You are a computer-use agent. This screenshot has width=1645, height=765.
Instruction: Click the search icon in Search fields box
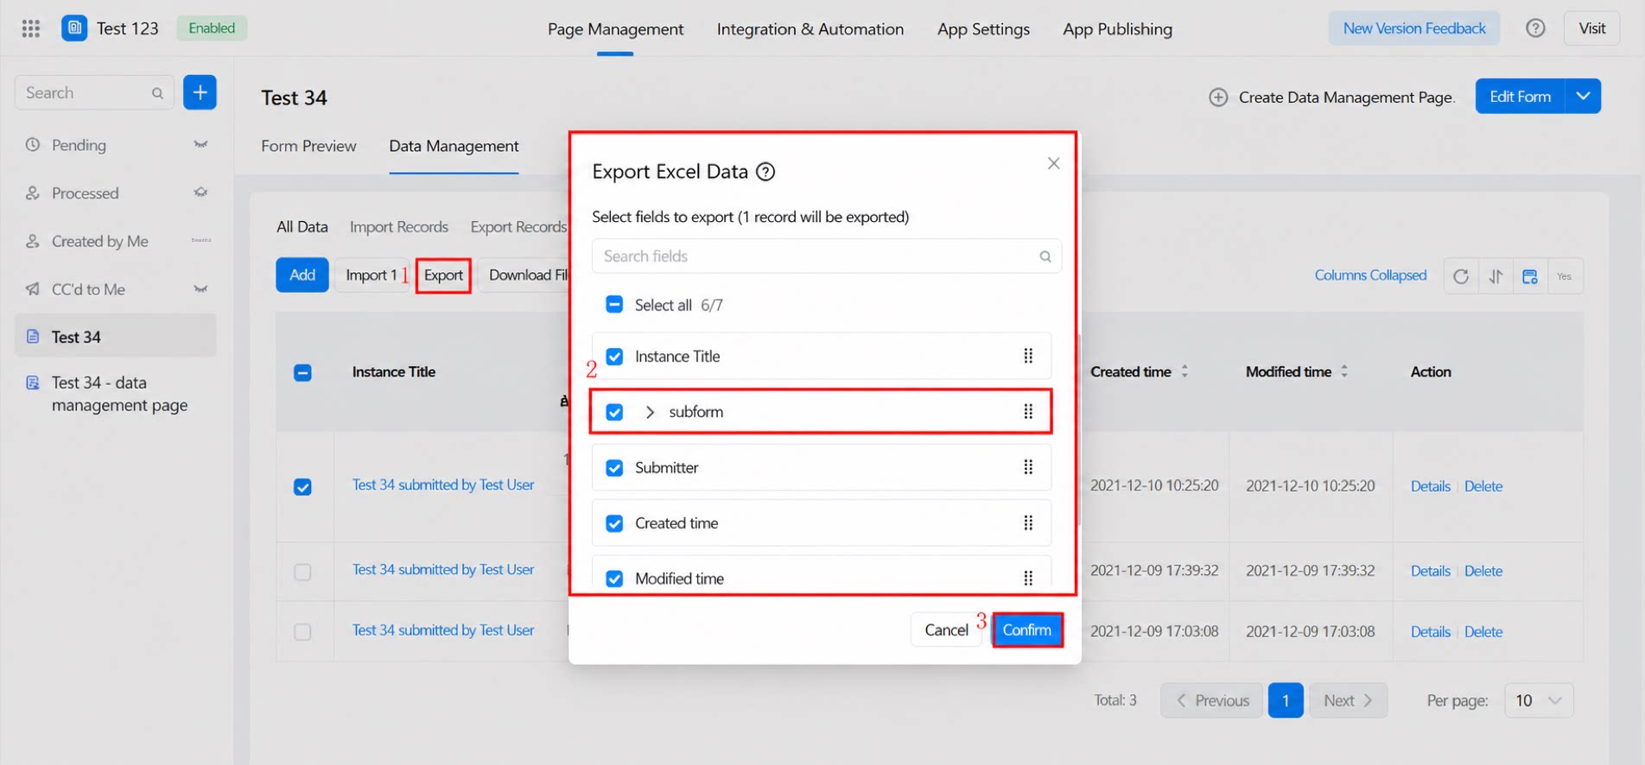tap(1045, 256)
